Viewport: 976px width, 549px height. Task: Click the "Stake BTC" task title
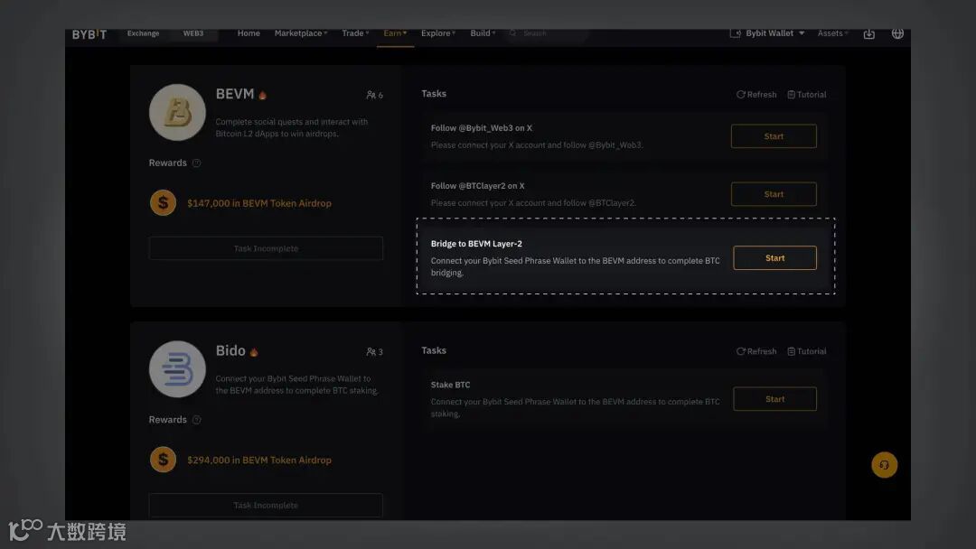point(450,385)
